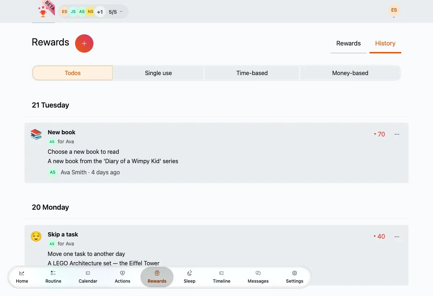
Task: Open Actions in bottom navigation
Action: point(122,277)
